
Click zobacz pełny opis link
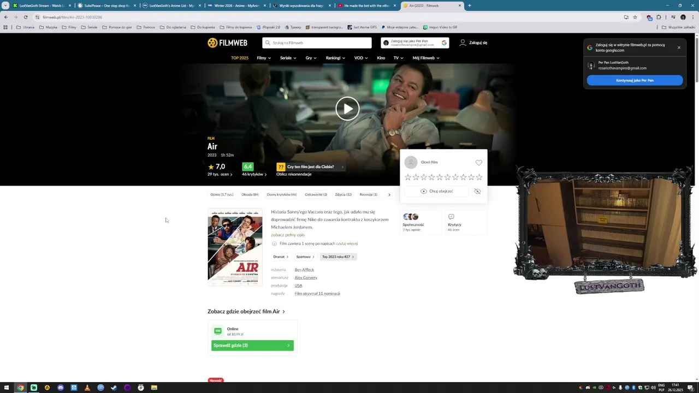pyautogui.click(x=288, y=235)
